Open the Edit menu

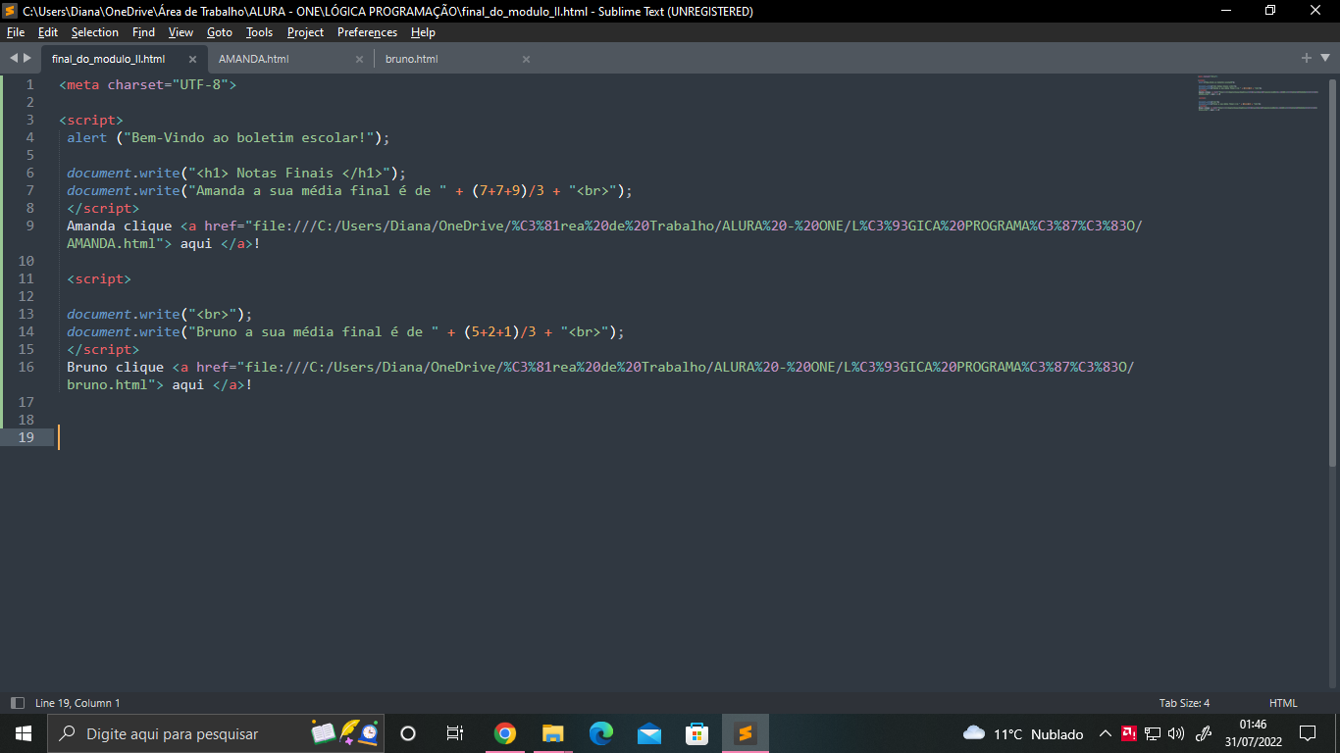coord(48,32)
